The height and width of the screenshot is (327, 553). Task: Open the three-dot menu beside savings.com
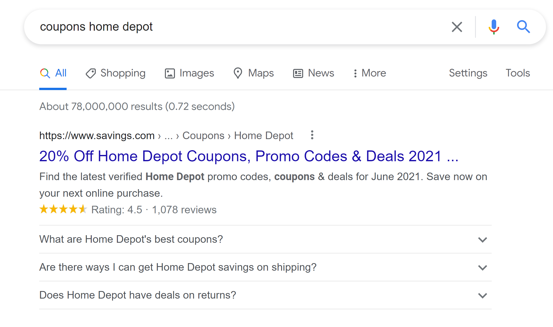click(312, 135)
